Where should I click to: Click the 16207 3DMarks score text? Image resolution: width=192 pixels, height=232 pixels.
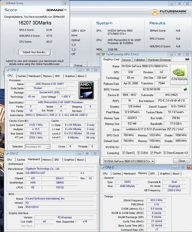[x=35, y=23]
